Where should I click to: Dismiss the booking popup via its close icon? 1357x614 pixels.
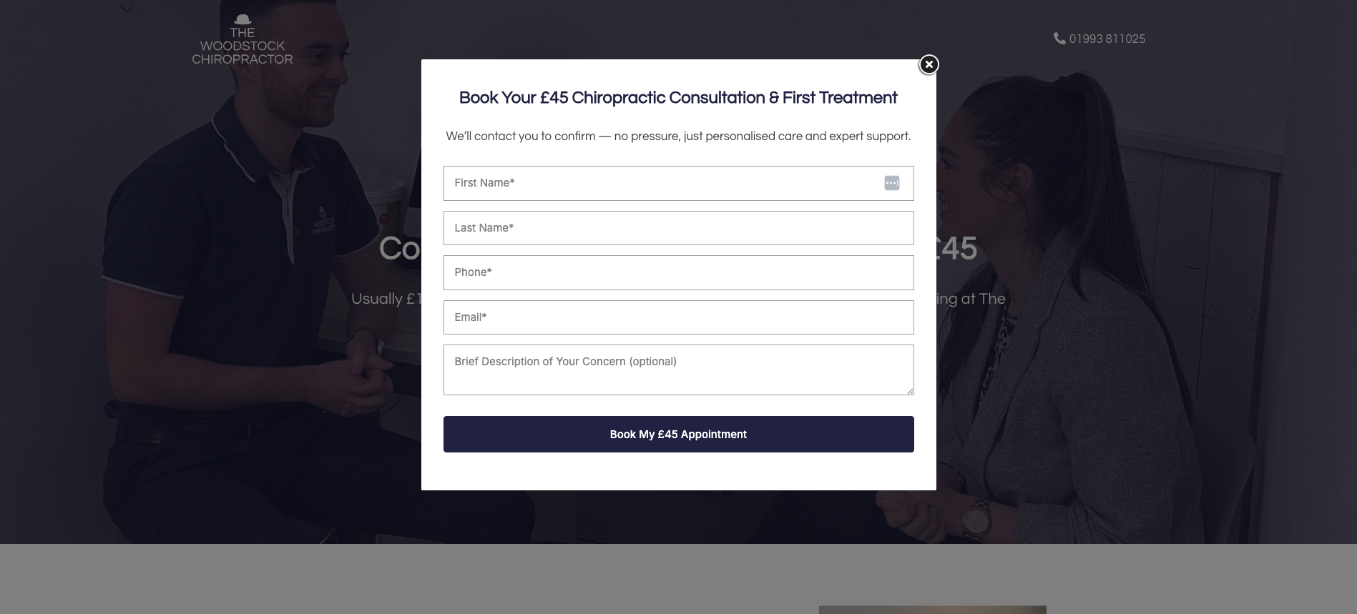click(928, 64)
